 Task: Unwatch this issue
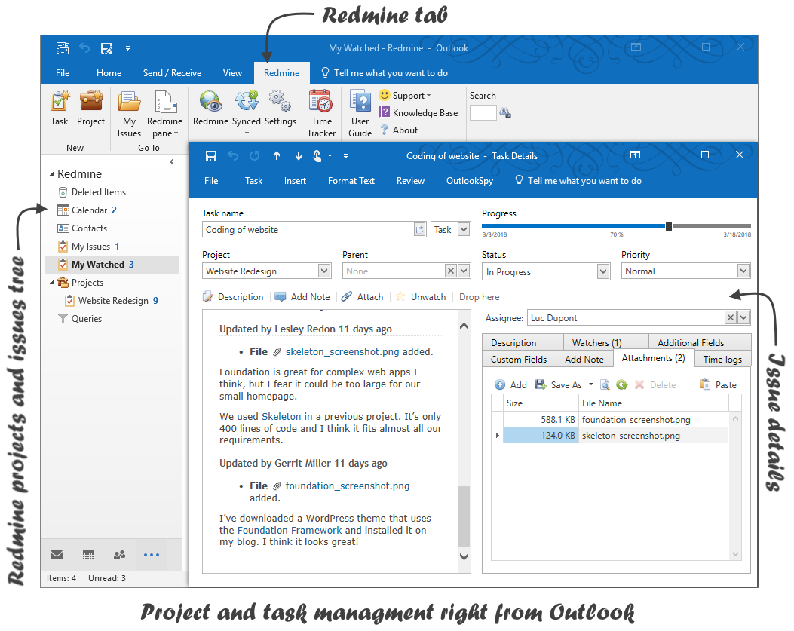pos(422,297)
